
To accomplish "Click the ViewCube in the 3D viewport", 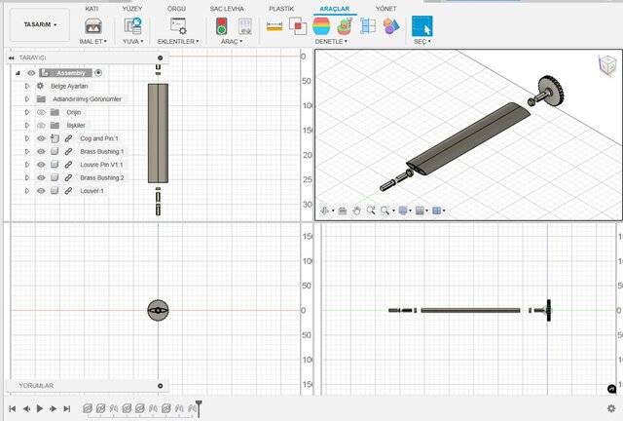I will click(605, 62).
